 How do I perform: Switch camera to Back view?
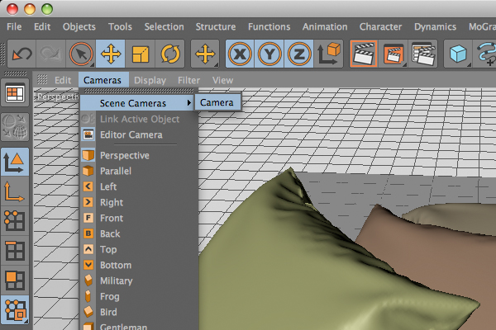click(x=139, y=233)
